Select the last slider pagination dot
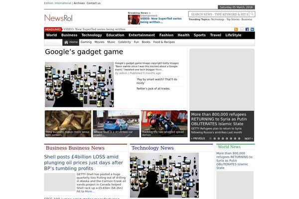 click(239, 139)
